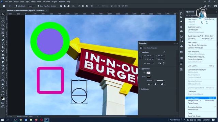
Task: Select the Clone Stamp tool
Action: (x=3, y=47)
